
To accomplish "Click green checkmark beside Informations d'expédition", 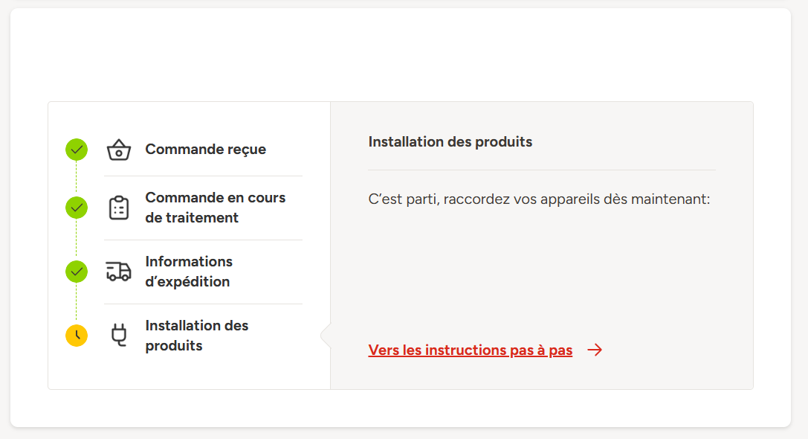I will point(77,272).
